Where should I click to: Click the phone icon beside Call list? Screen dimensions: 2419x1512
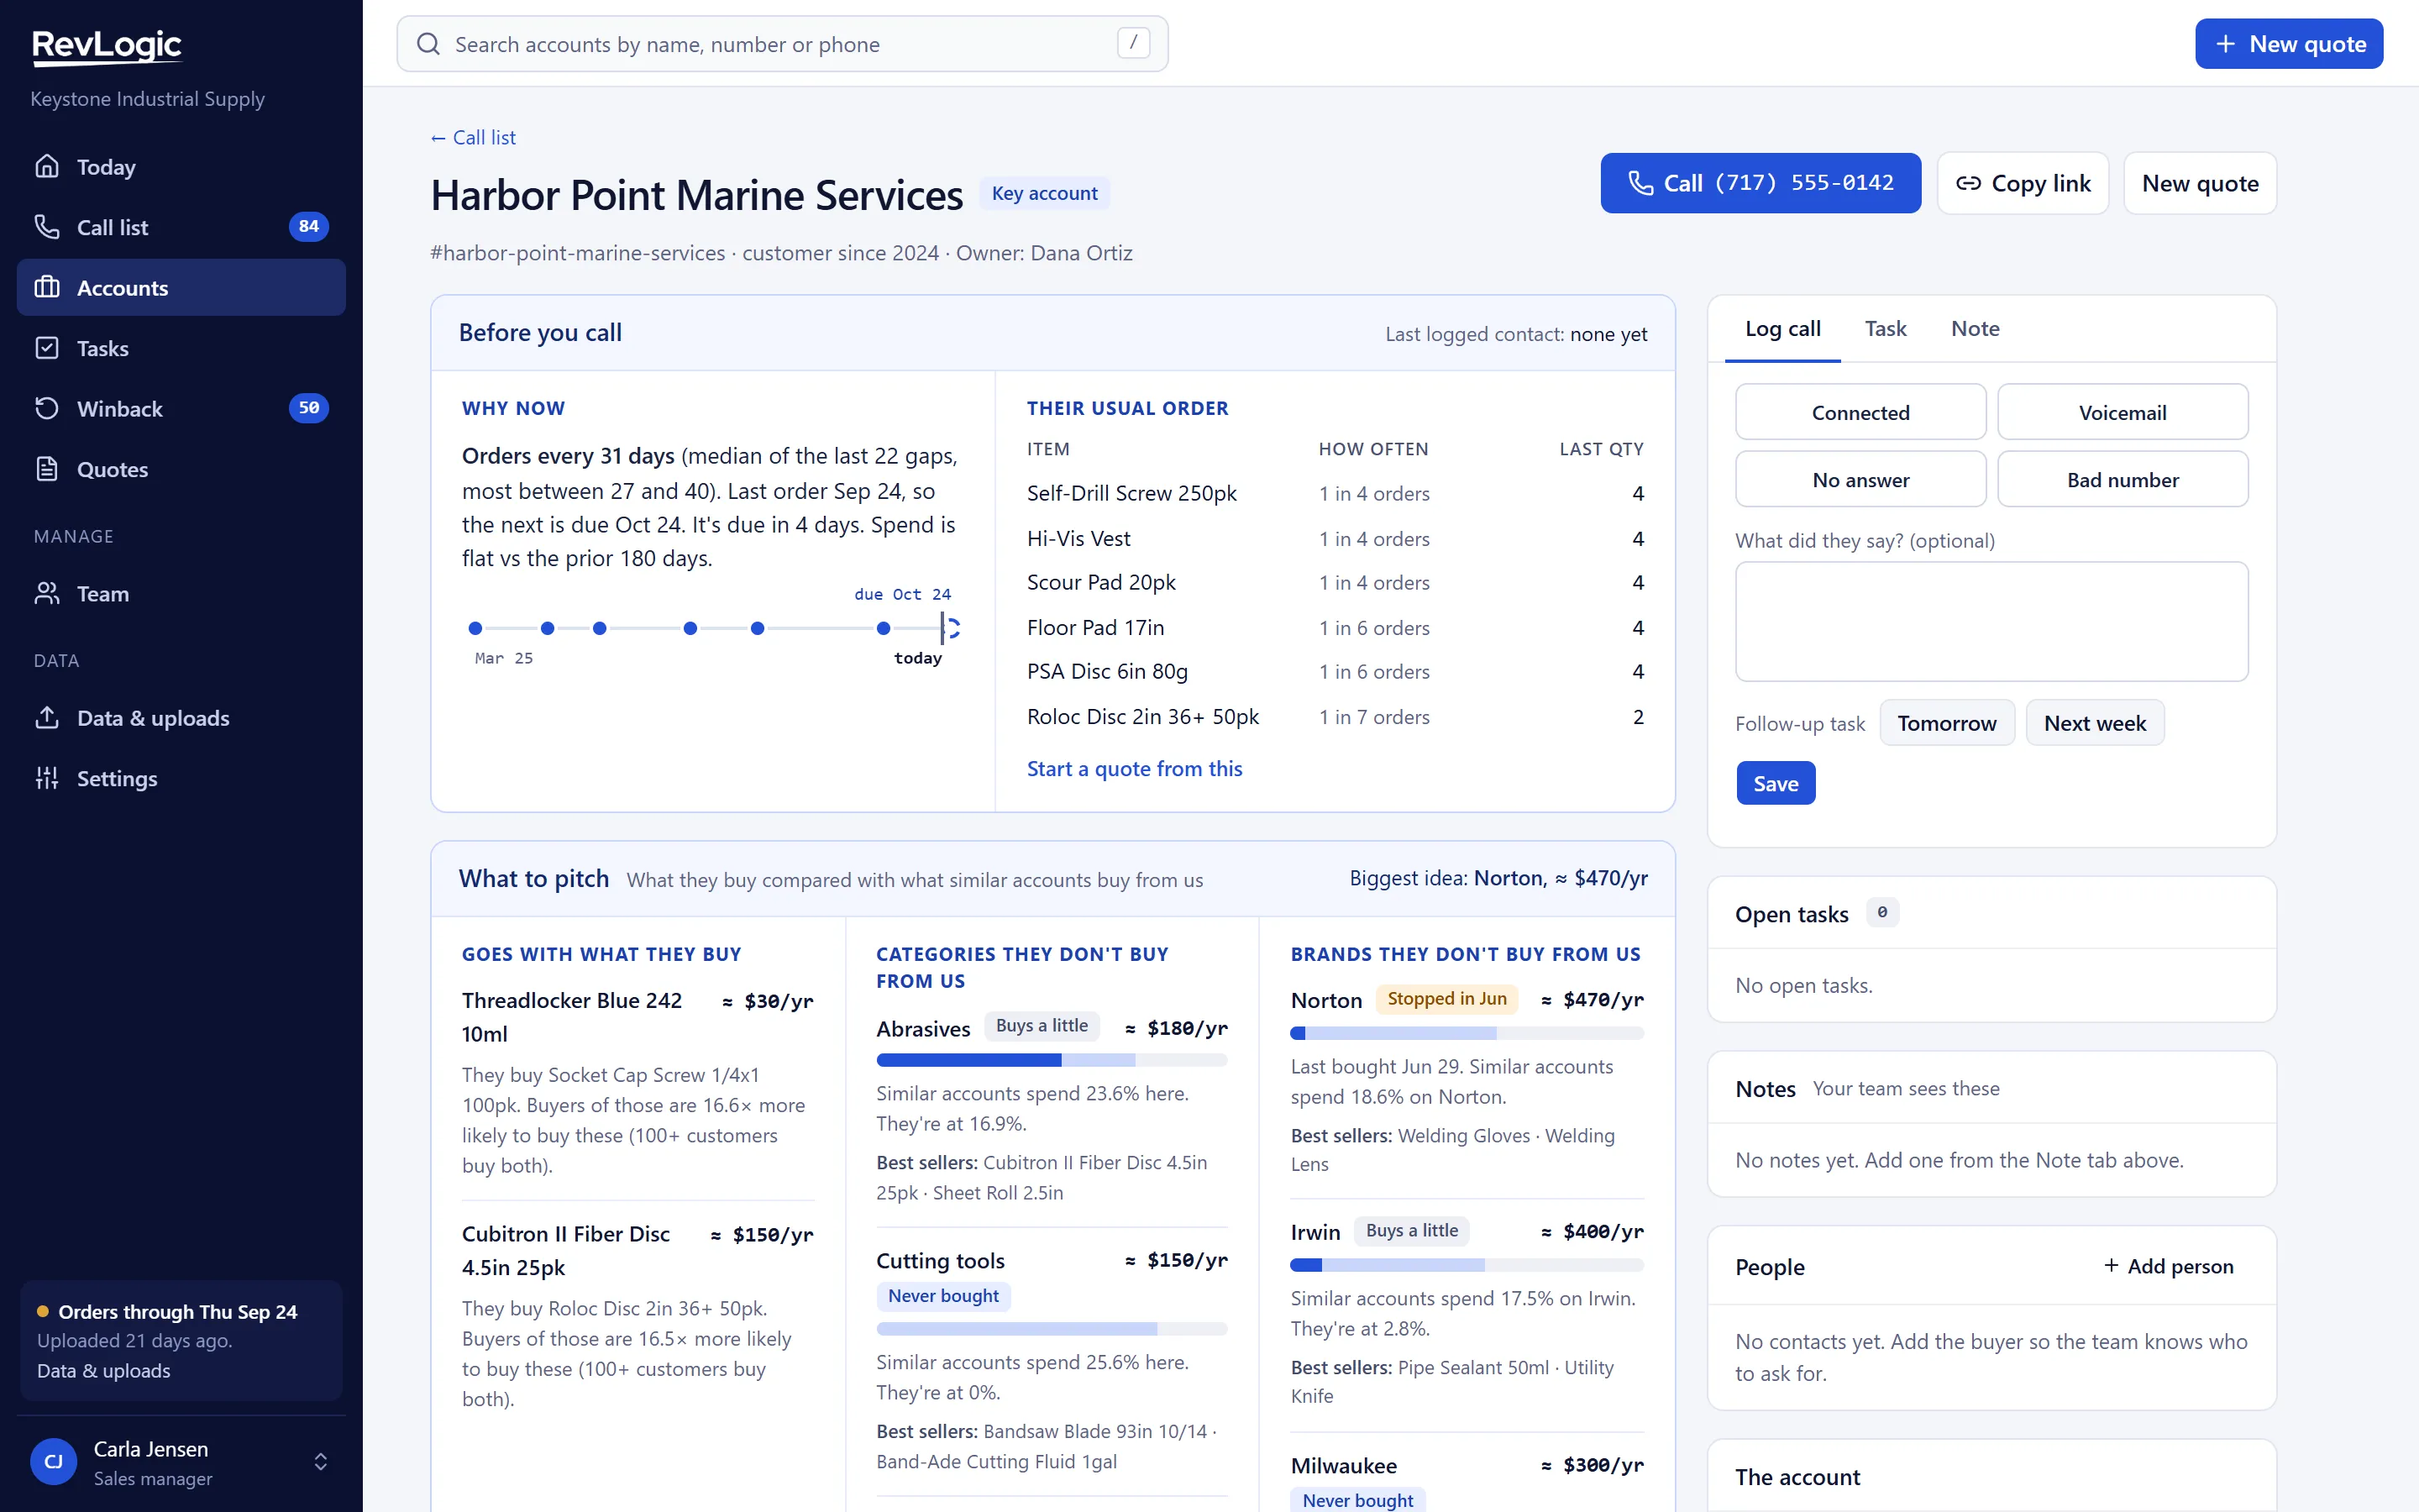[x=47, y=227]
